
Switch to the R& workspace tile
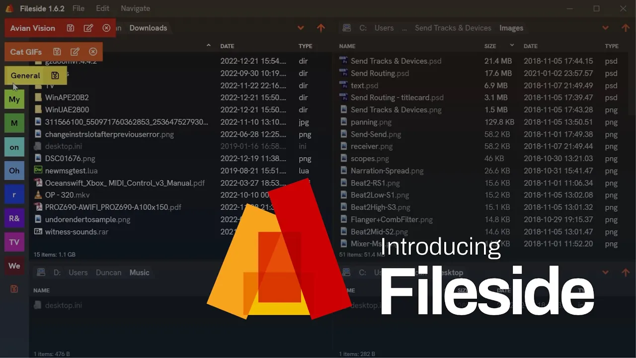point(14,218)
